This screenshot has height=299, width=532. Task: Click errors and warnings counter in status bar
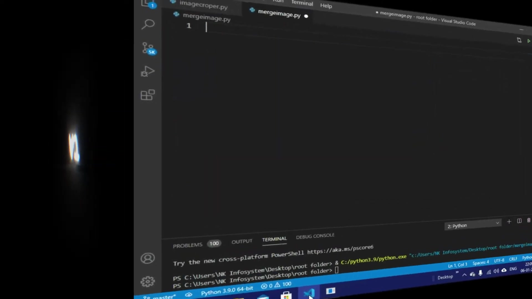(276, 285)
